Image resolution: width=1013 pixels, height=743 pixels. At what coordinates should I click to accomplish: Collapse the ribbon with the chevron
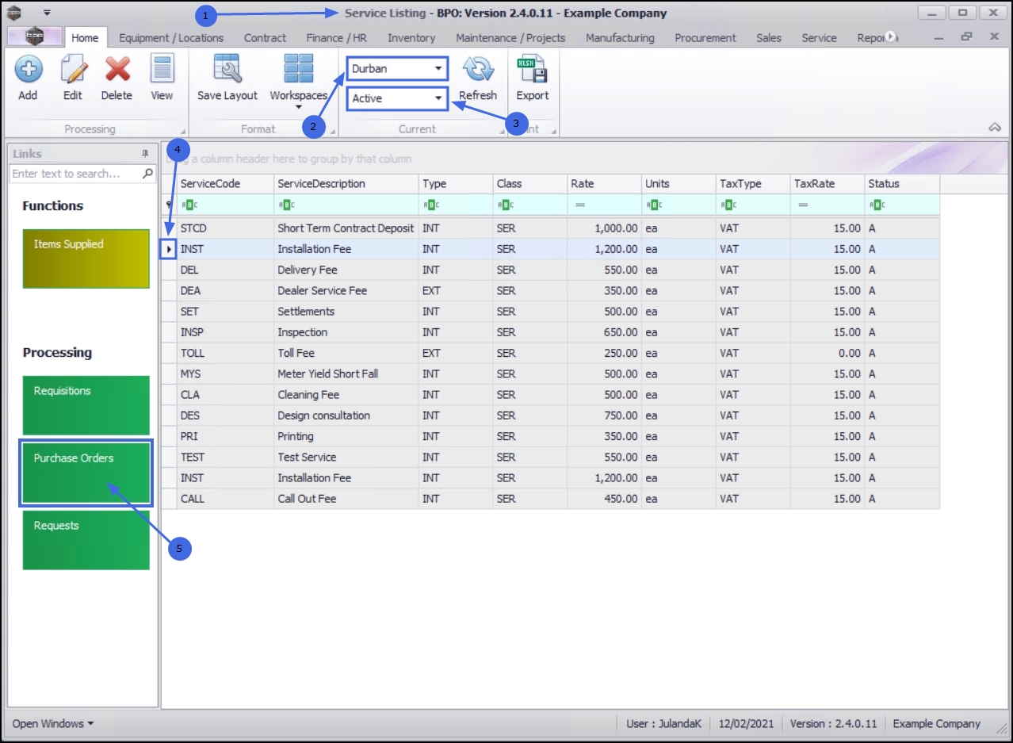pos(995,128)
